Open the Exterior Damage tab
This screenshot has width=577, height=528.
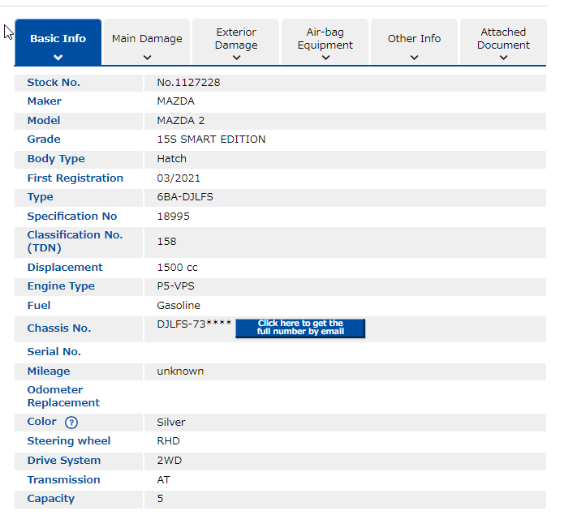[x=236, y=38]
